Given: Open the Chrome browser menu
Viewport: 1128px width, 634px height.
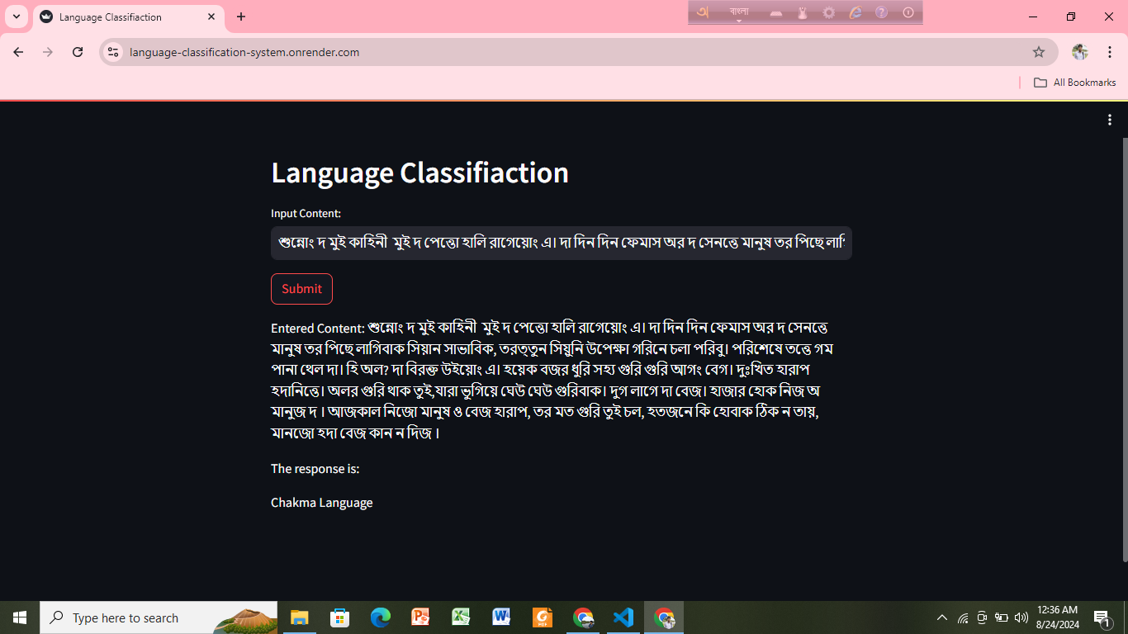Looking at the screenshot, I should (x=1110, y=51).
